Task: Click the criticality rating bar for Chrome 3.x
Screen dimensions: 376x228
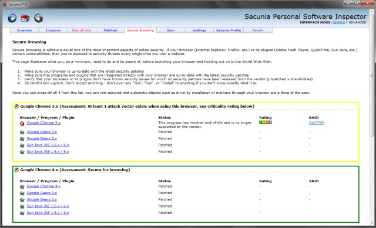Action: click(266, 122)
